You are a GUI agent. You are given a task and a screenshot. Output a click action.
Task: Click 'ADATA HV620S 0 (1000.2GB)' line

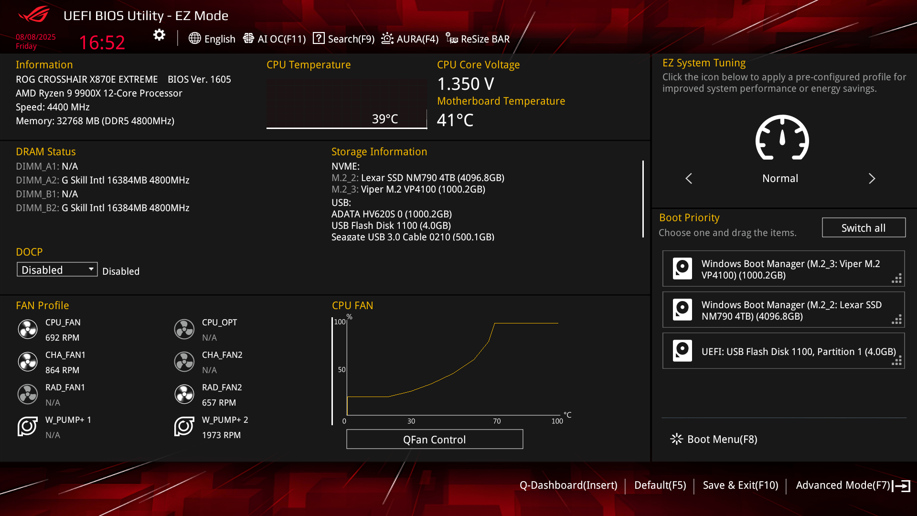coord(392,214)
